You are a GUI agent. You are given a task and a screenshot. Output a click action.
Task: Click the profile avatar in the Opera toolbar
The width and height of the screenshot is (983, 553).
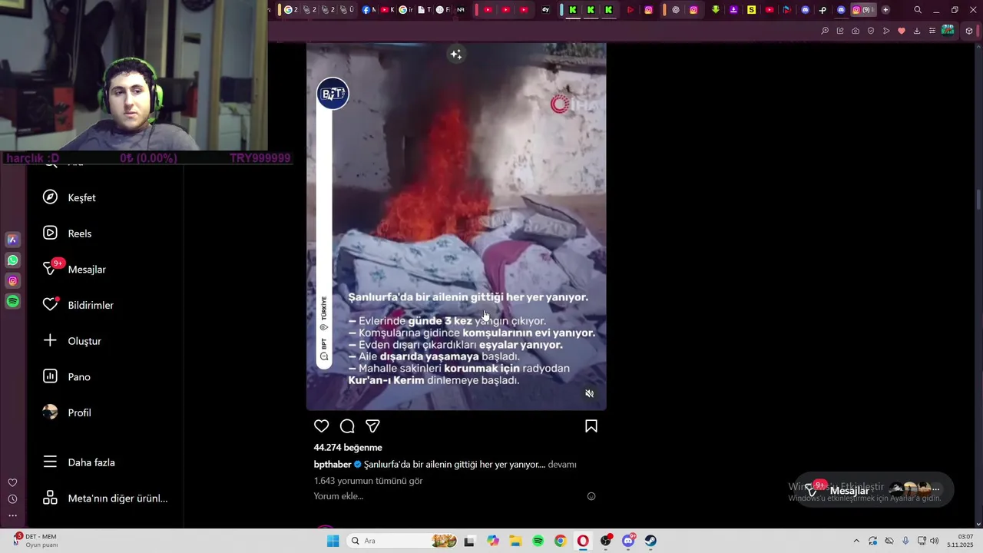click(948, 30)
